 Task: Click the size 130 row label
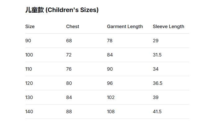coord(29,97)
